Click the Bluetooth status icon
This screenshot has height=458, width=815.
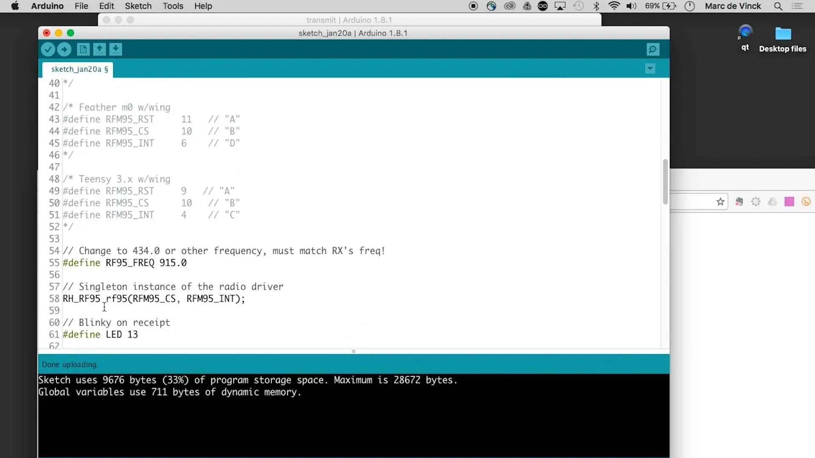tap(596, 6)
